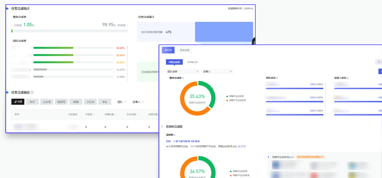The image size is (382, 178).
Task: Open the 团队选择 dropdown
Action: tap(183, 72)
